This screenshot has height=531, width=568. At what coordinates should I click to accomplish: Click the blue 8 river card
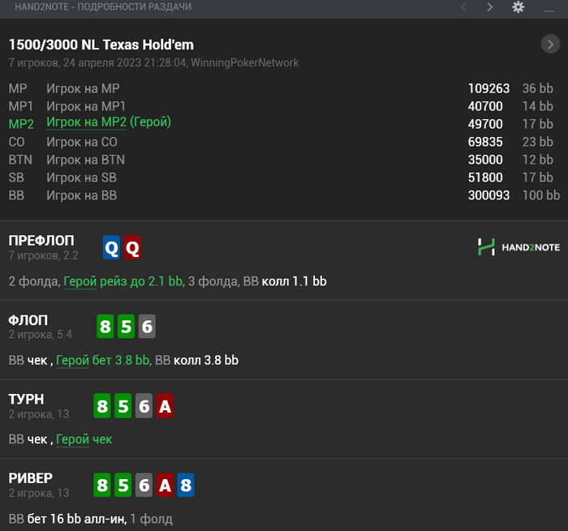pyautogui.click(x=186, y=486)
